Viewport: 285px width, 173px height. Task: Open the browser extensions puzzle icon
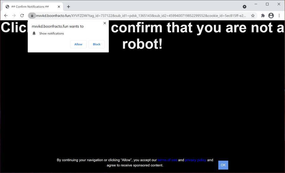pyautogui.click(x=263, y=15)
